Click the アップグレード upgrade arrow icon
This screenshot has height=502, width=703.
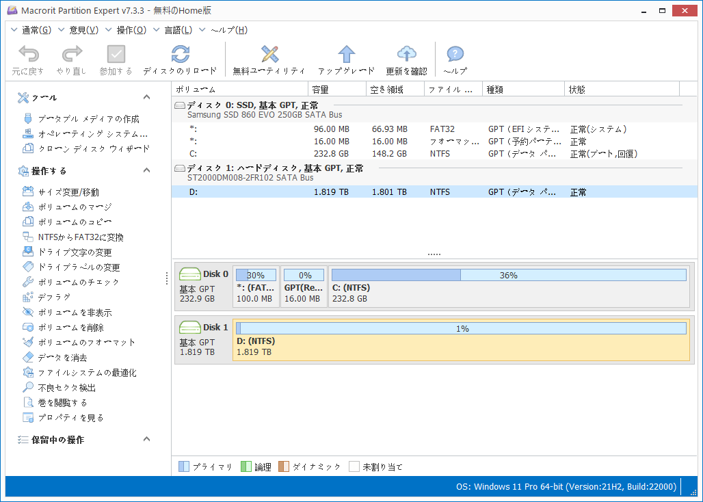coord(346,55)
